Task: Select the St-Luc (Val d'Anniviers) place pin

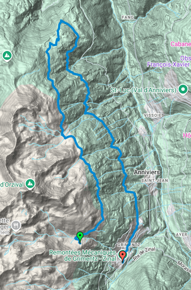Action: (x=183, y=90)
